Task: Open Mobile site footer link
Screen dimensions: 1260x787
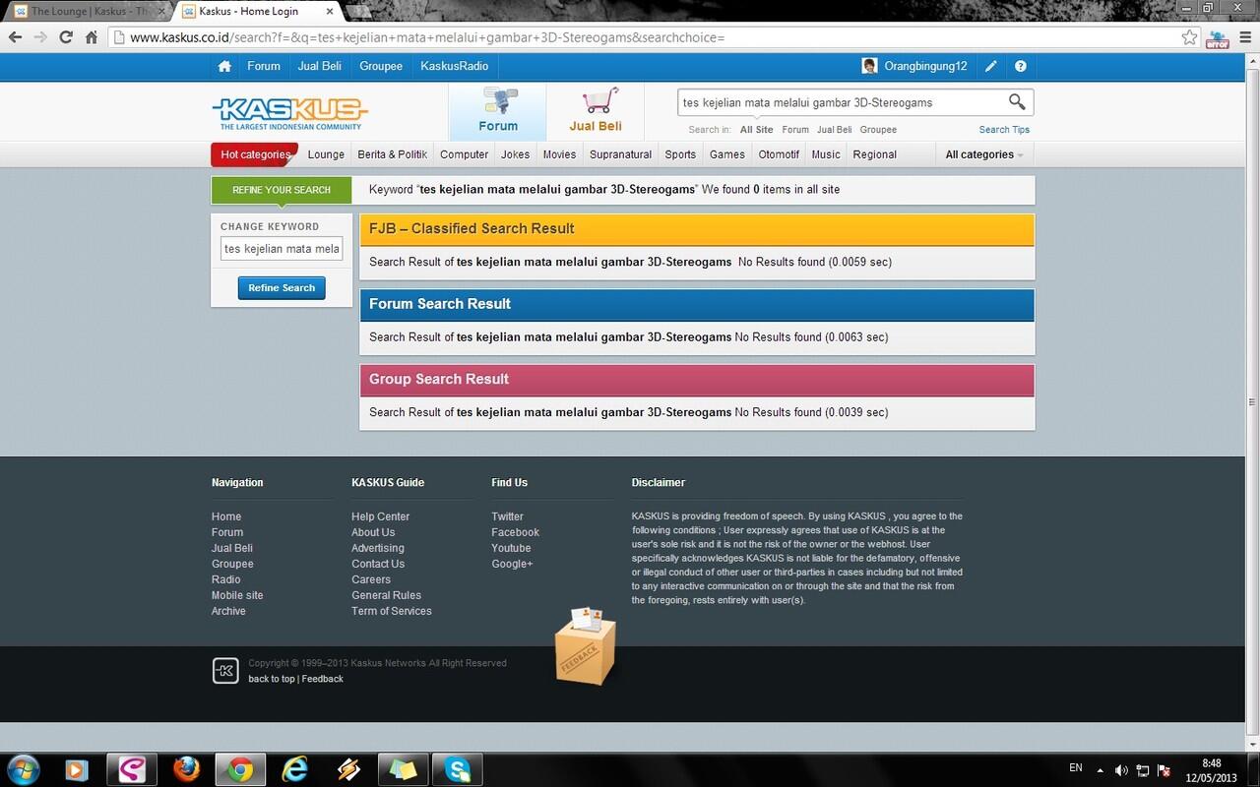Action: pos(237,595)
